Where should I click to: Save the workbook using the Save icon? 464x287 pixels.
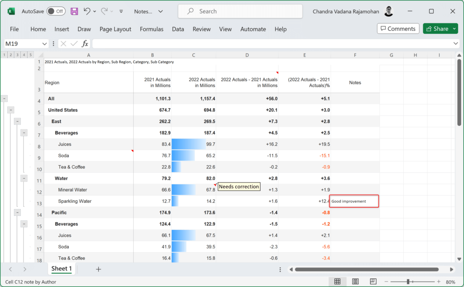74,11
